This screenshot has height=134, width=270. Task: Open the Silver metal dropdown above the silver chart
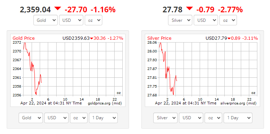(x=180, y=20)
